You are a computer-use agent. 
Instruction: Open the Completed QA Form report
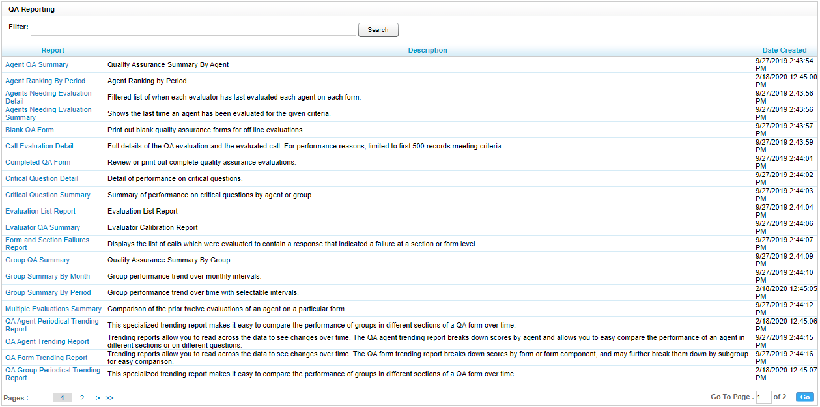pyautogui.click(x=38, y=163)
